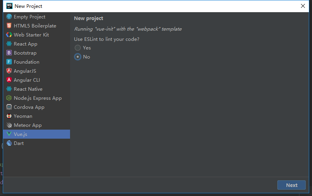Select the Bootstrap B icon
The height and width of the screenshot is (196, 312).
pyautogui.click(x=9, y=53)
